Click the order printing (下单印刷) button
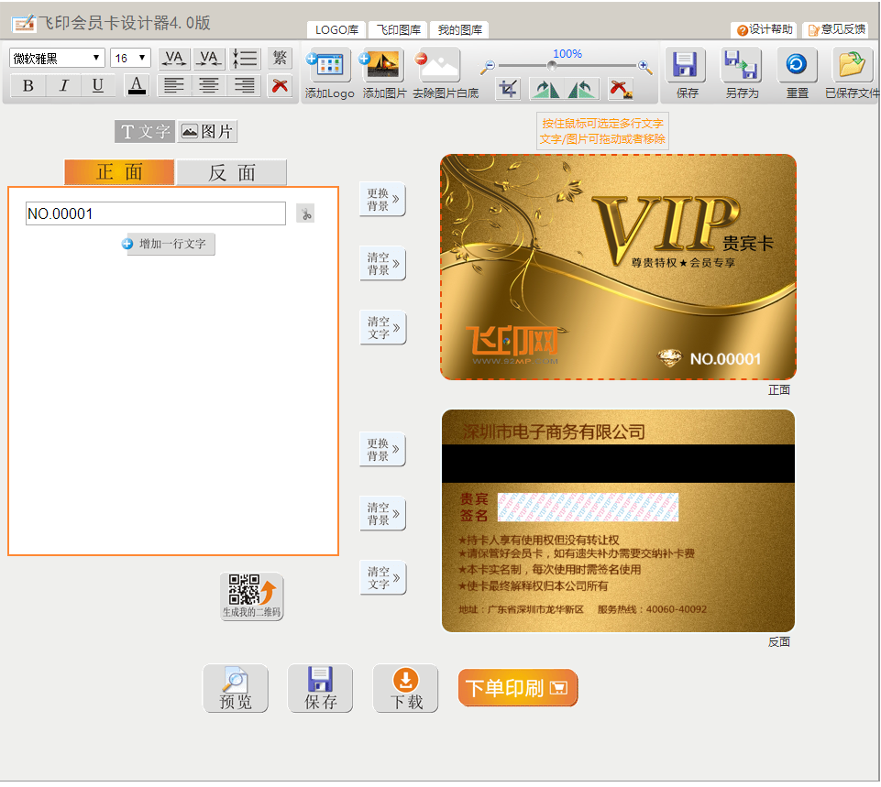881x787 pixels. pos(518,688)
